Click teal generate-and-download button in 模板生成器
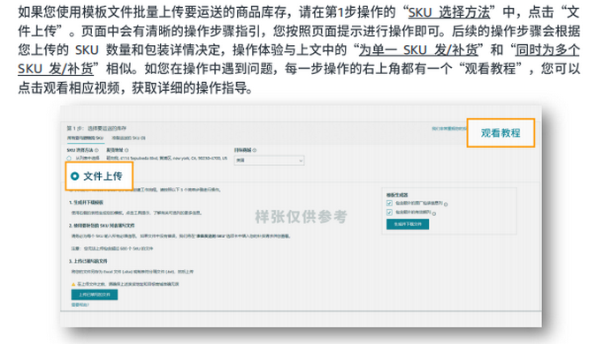Viewport: 604px width, 344px height. [408, 224]
